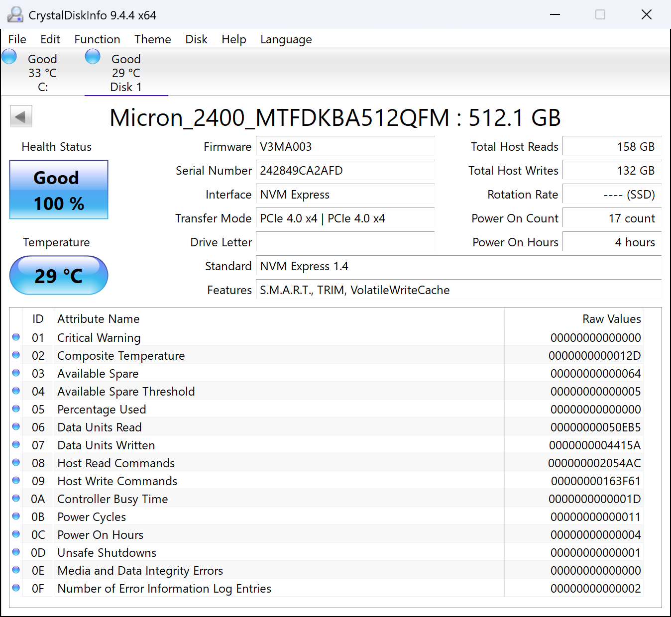Open the Disk menu
The height and width of the screenshot is (617, 671).
196,39
